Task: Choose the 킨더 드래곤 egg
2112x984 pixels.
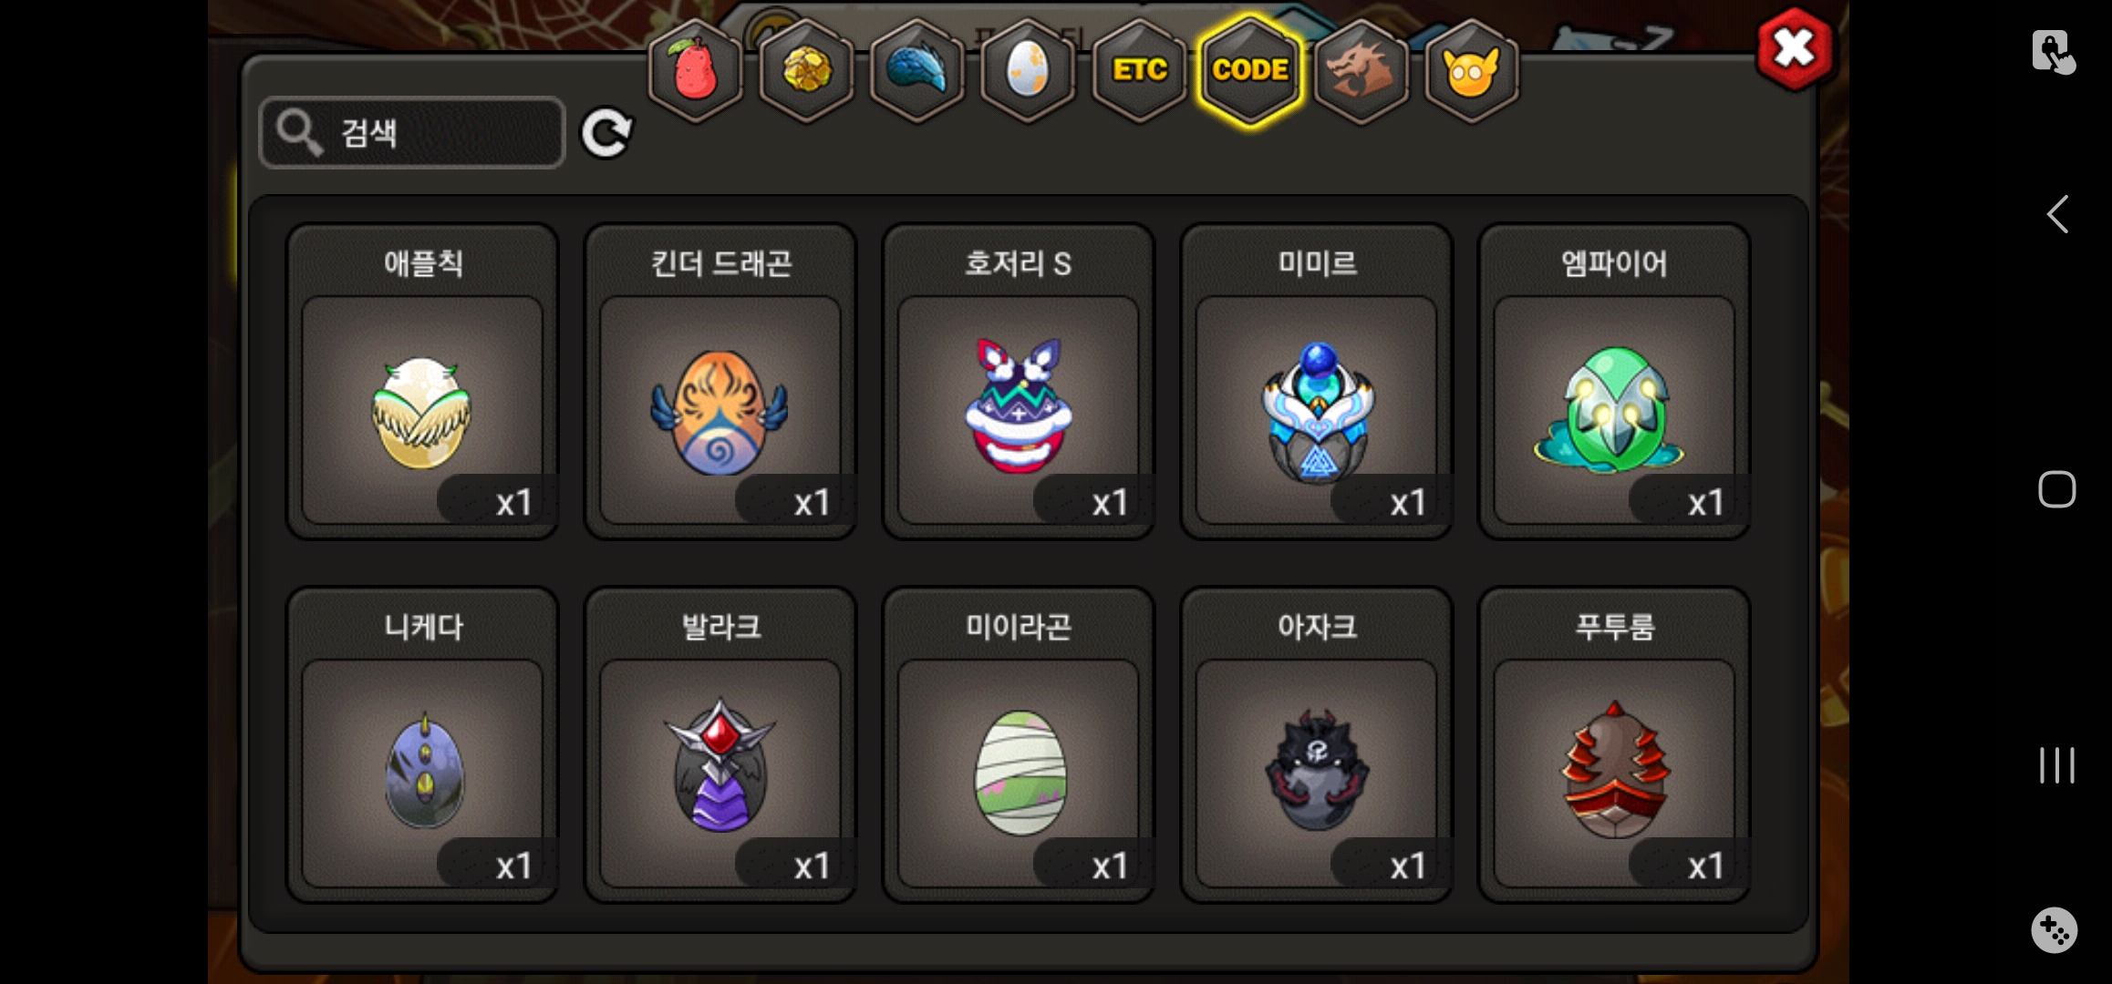Action: (720, 382)
